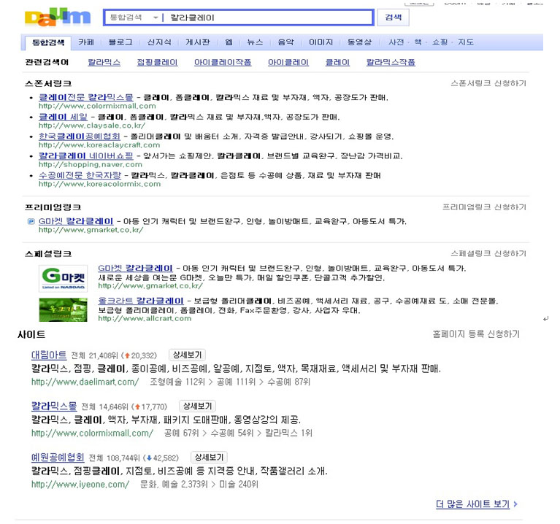The height and width of the screenshot is (524, 560).
Task: Open the 예원공예협회 site link
Action: point(58,458)
